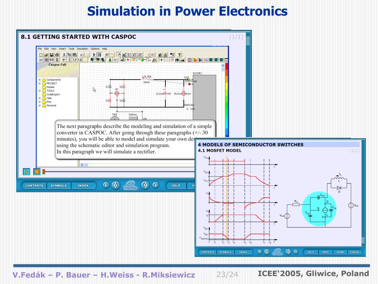Go to last page in MOSFET Model window
The width and height of the screenshot is (378, 284).
point(296,251)
